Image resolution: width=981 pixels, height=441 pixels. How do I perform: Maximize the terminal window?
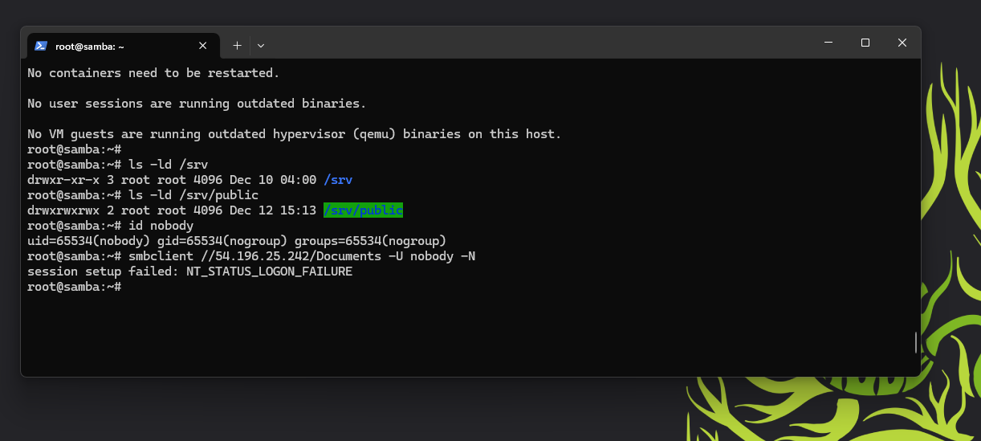(865, 43)
